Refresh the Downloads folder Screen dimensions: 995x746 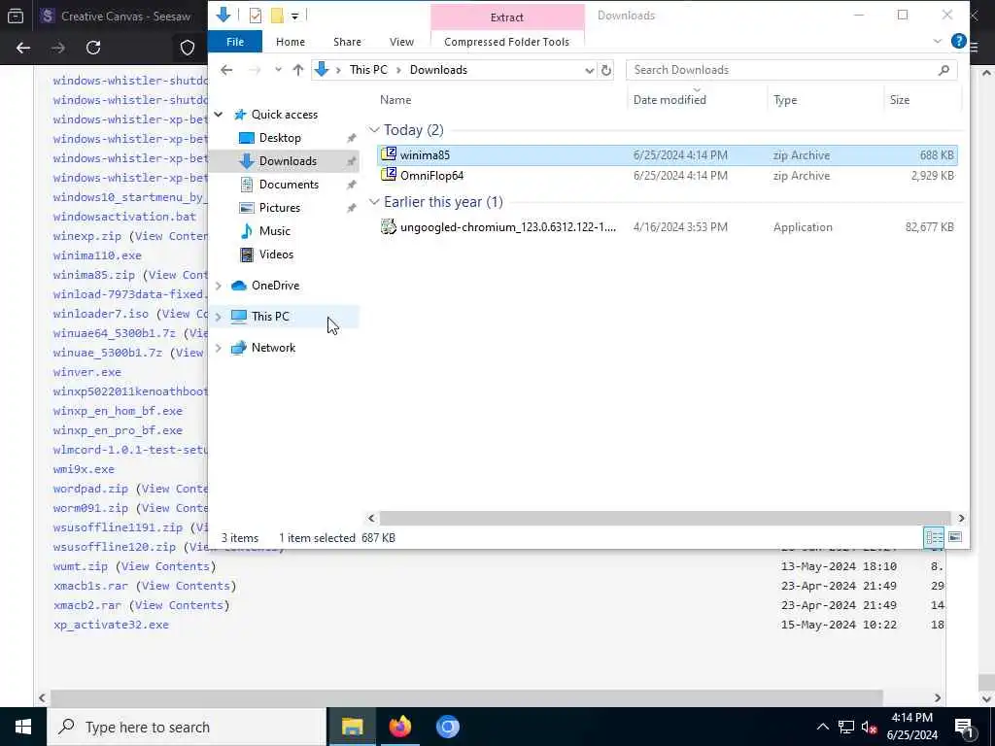click(x=606, y=70)
